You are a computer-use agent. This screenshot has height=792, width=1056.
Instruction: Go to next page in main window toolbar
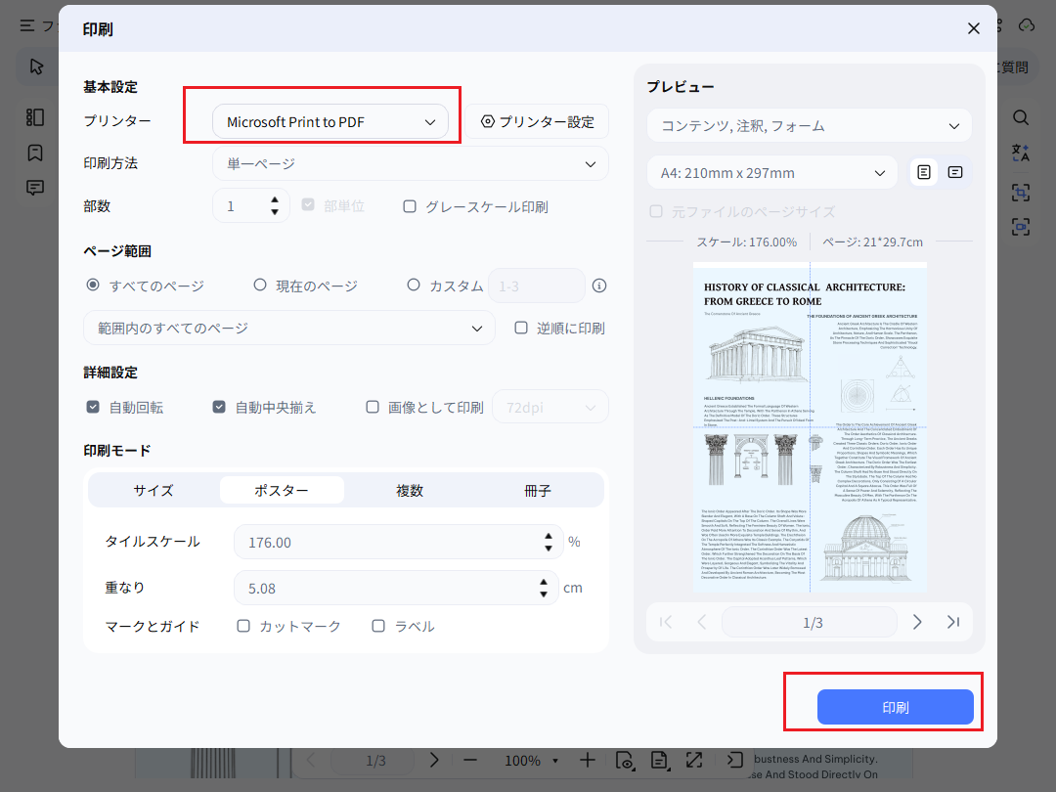(434, 761)
